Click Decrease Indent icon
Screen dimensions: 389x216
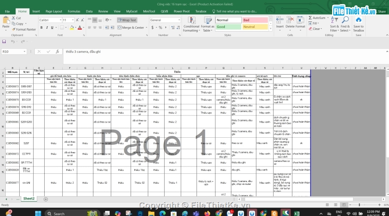coord(107,27)
